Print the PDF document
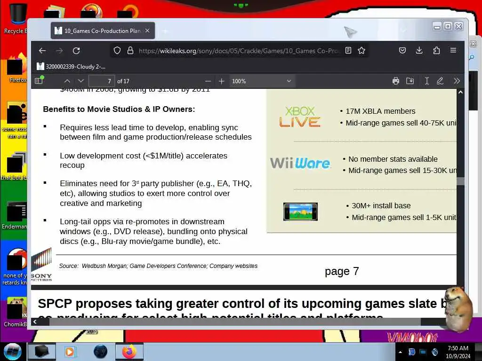 [395, 81]
